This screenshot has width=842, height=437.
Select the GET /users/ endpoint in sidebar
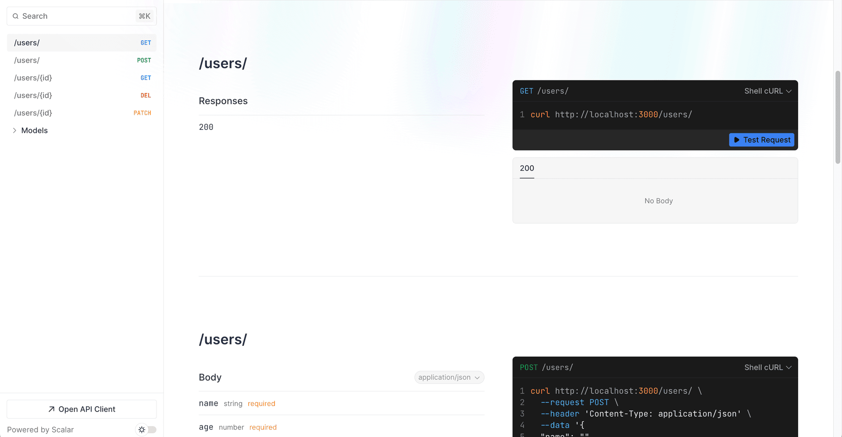coord(82,43)
